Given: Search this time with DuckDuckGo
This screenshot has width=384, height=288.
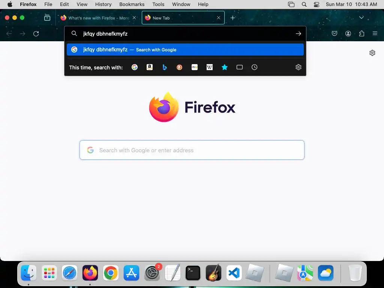Looking at the screenshot, I should point(180,67).
